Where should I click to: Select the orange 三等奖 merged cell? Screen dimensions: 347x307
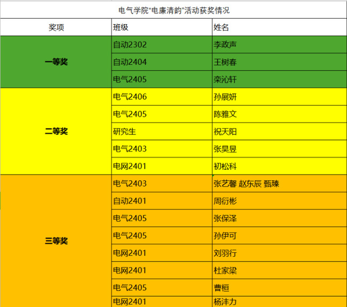coord(56,241)
